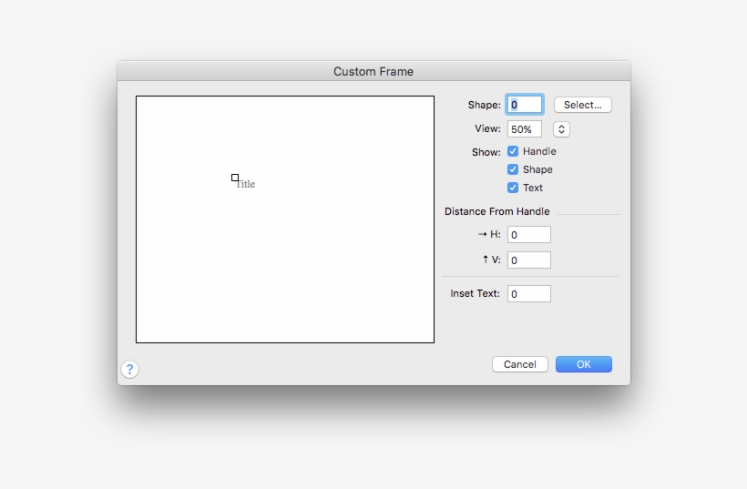Click the Title text in preview
747x489 pixels.
pyautogui.click(x=246, y=185)
